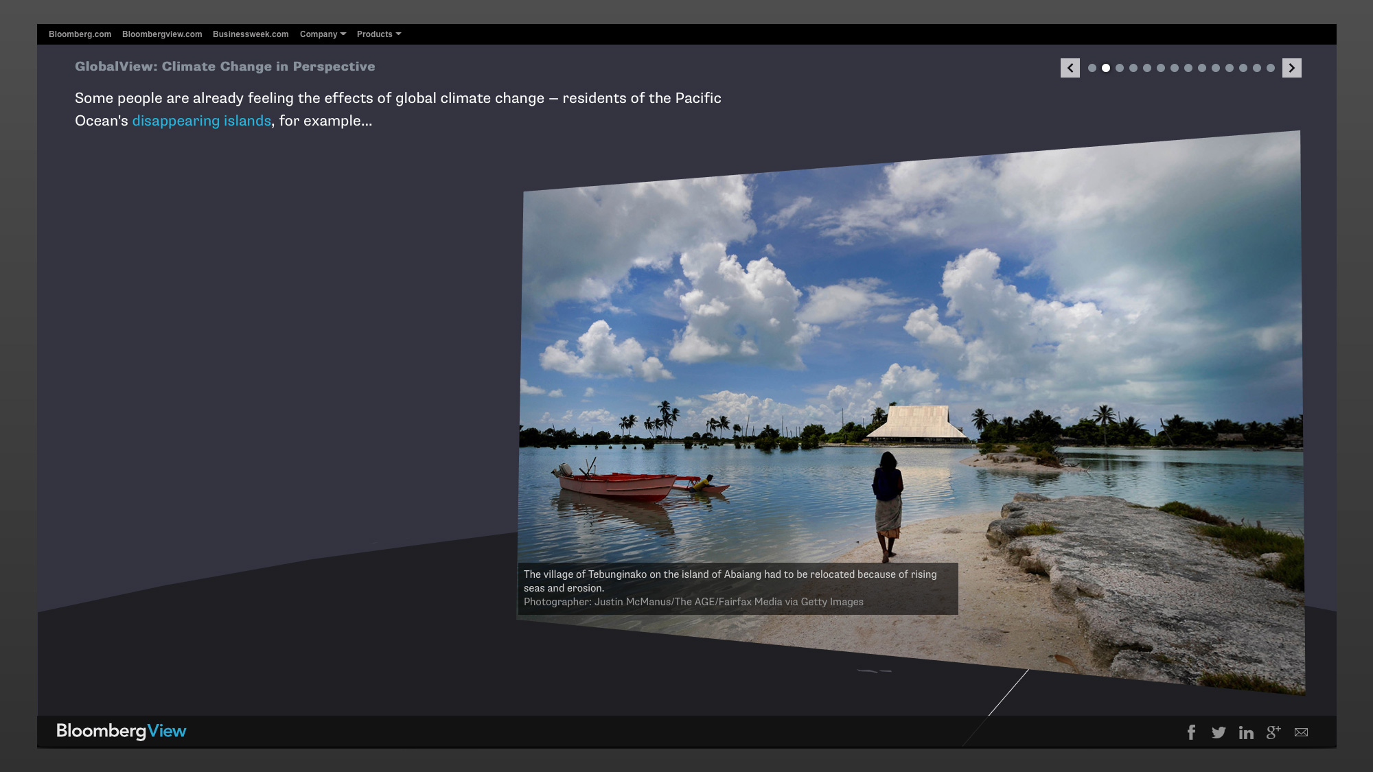
Task: Expand the Company dropdown menu
Action: 323,34
